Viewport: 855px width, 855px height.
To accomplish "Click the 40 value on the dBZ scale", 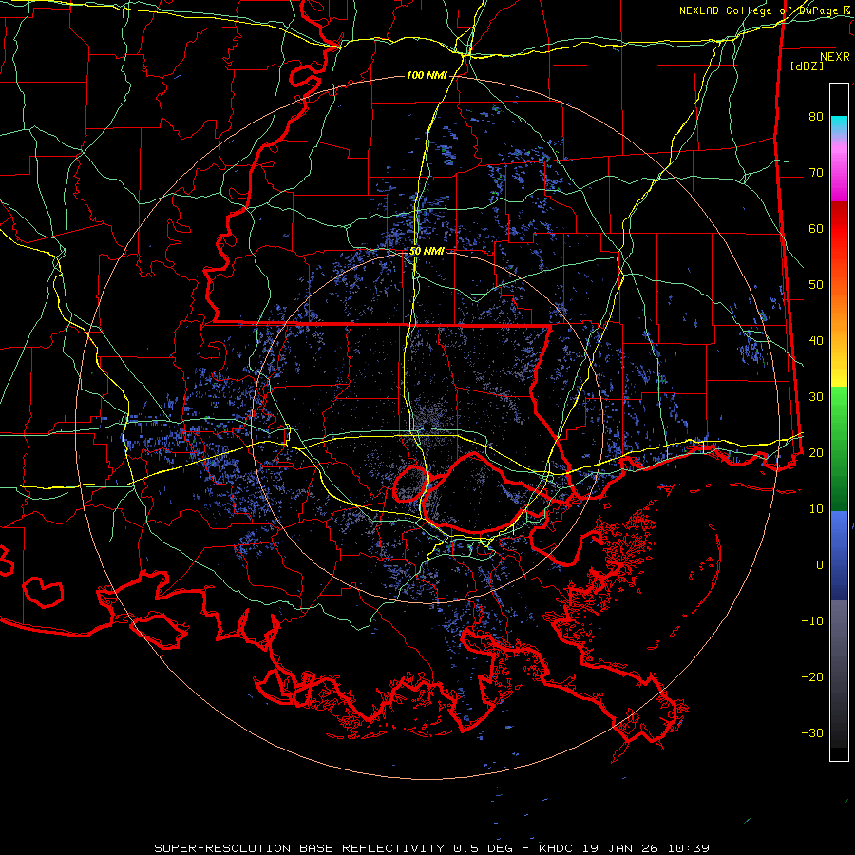I will click(x=816, y=341).
